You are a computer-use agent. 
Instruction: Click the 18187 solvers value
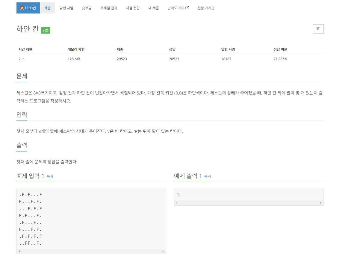[x=226, y=59]
